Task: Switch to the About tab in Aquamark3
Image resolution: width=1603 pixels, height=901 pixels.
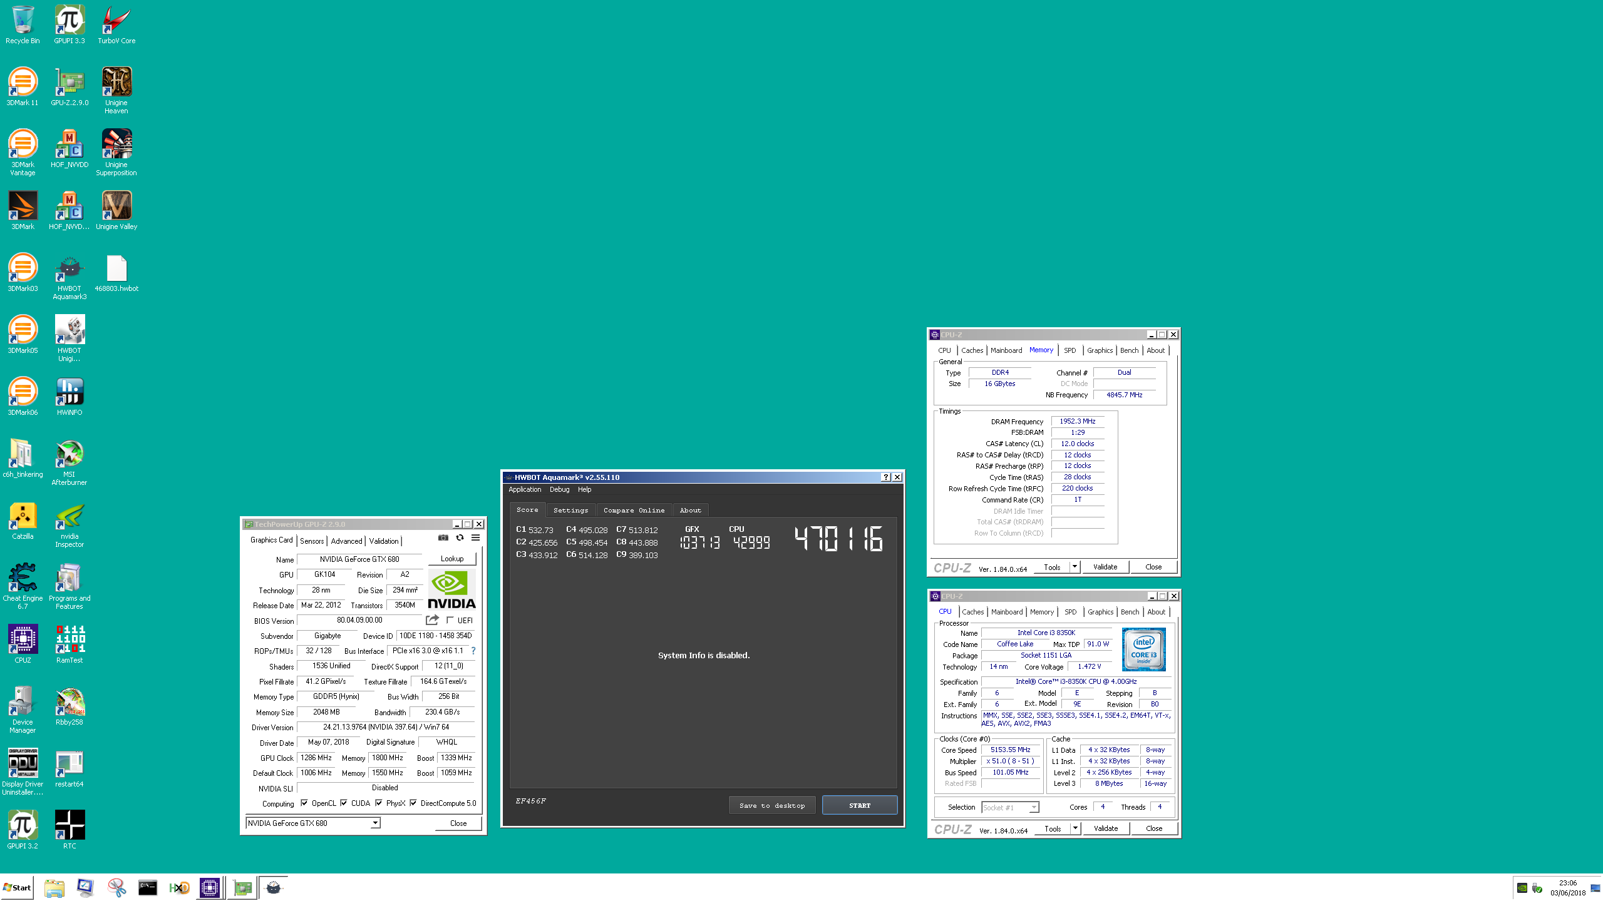Action: coord(691,510)
